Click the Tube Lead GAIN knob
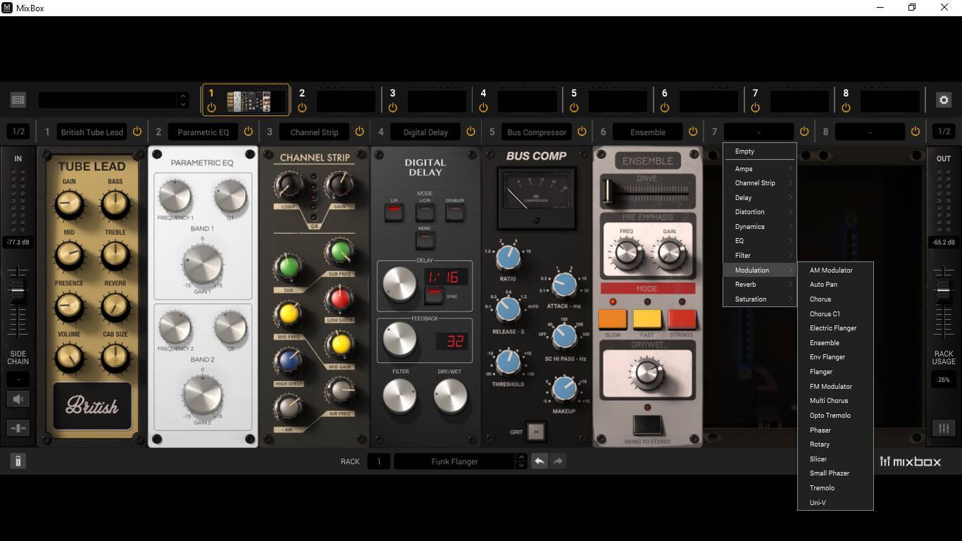This screenshot has height=541, width=962. [69, 204]
